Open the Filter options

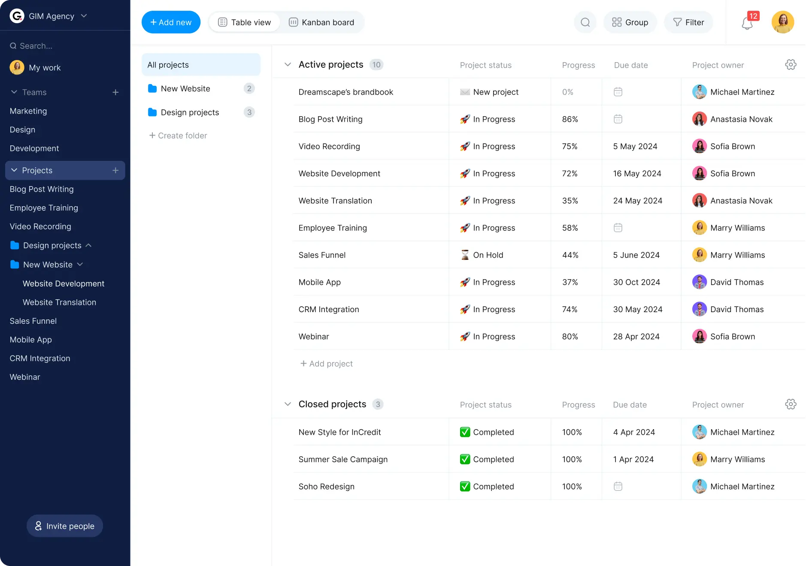click(x=688, y=22)
